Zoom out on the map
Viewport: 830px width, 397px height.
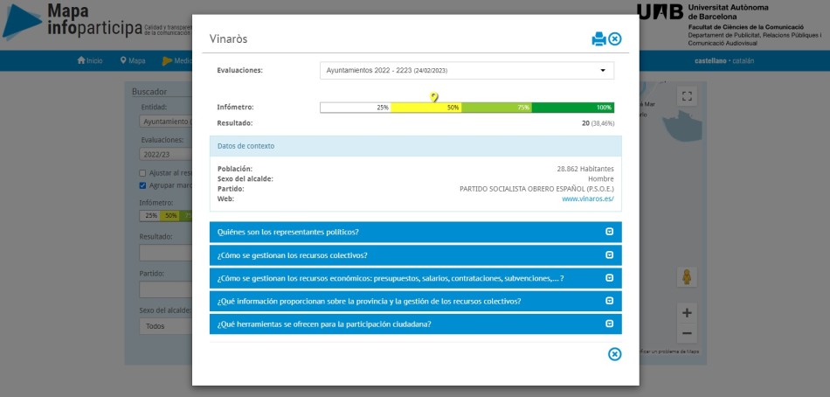point(687,333)
